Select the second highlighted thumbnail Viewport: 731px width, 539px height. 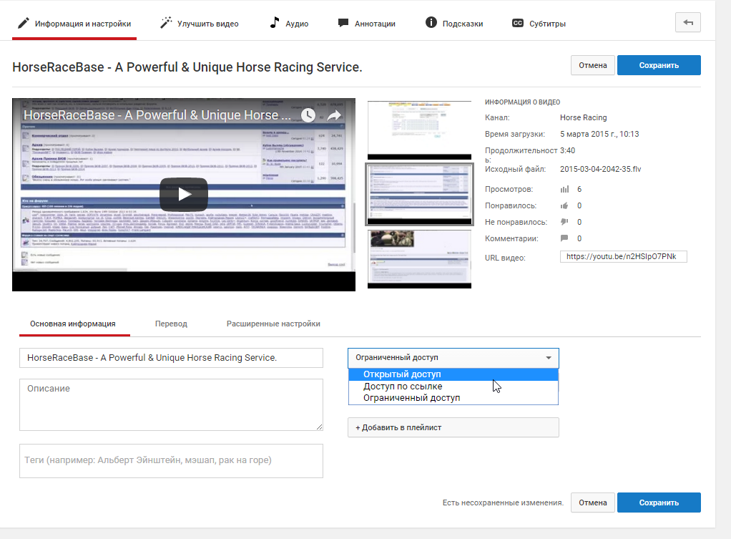point(419,195)
